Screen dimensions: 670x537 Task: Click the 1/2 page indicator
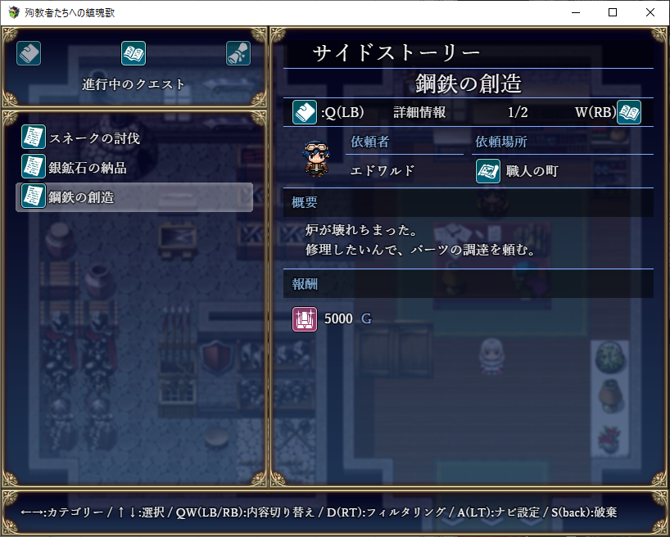[518, 112]
